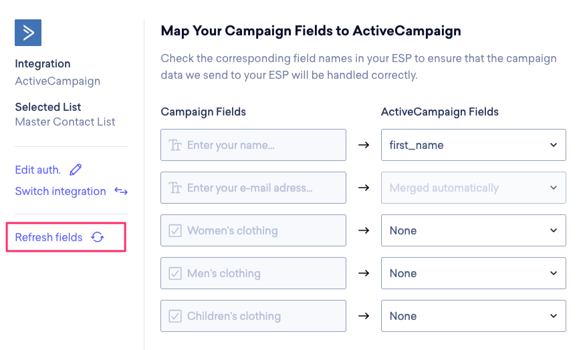Click the ActiveCampaign logo icon
Image resolution: width=583 pixels, height=350 pixels.
coord(28,32)
